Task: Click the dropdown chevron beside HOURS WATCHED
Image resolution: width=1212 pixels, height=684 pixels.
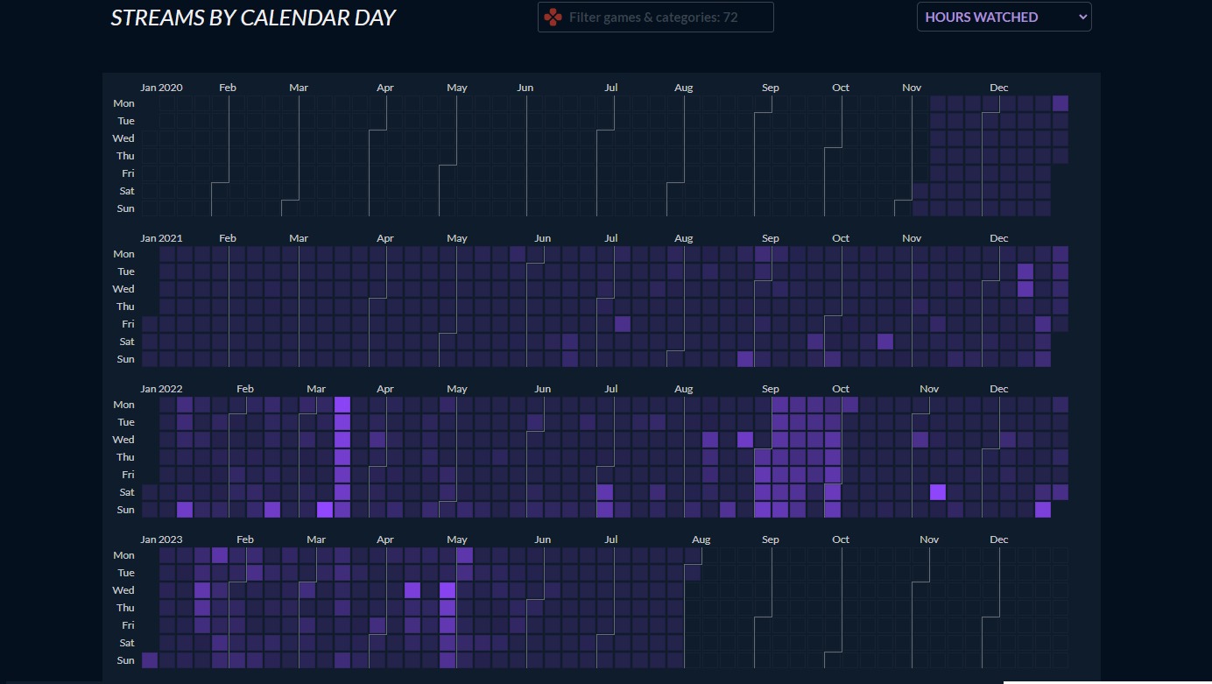Action: (1082, 17)
